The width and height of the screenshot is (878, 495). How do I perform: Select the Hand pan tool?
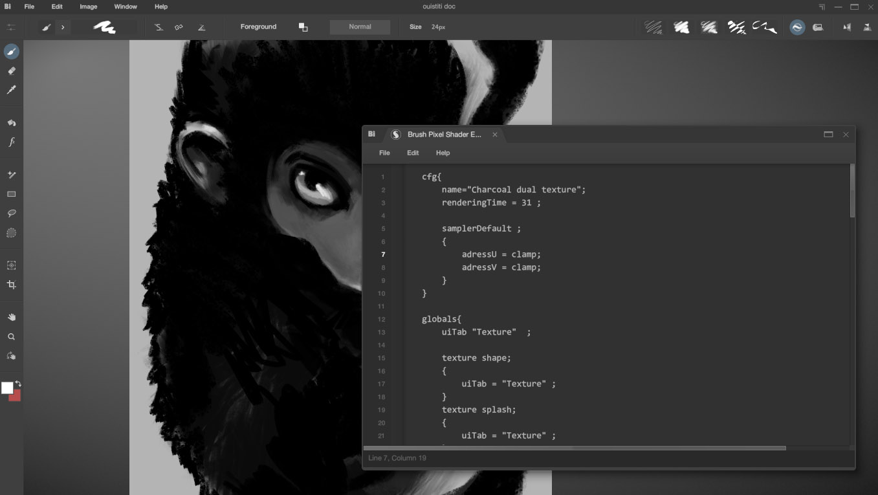point(12,317)
